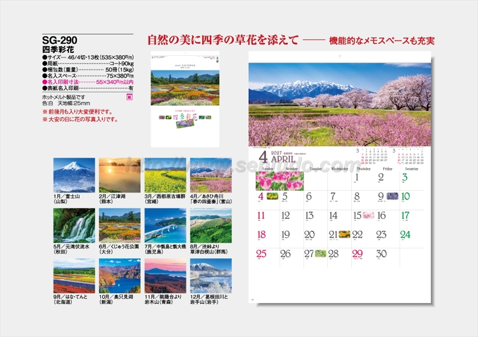Click the product code SG-290
The image size is (478, 337).
(x=60, y=40)
